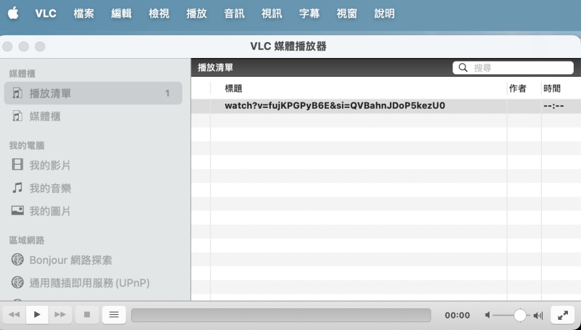Open 我的影片 in the sidebar
This screenshot has height=330, width=581.
coord(93,165)
